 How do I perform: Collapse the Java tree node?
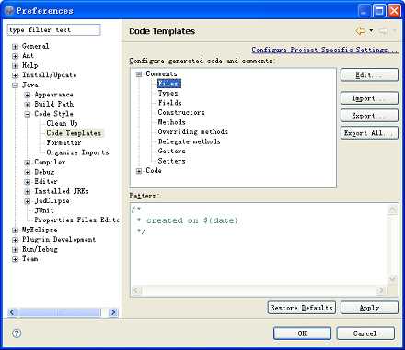click(x=15, y=85)
